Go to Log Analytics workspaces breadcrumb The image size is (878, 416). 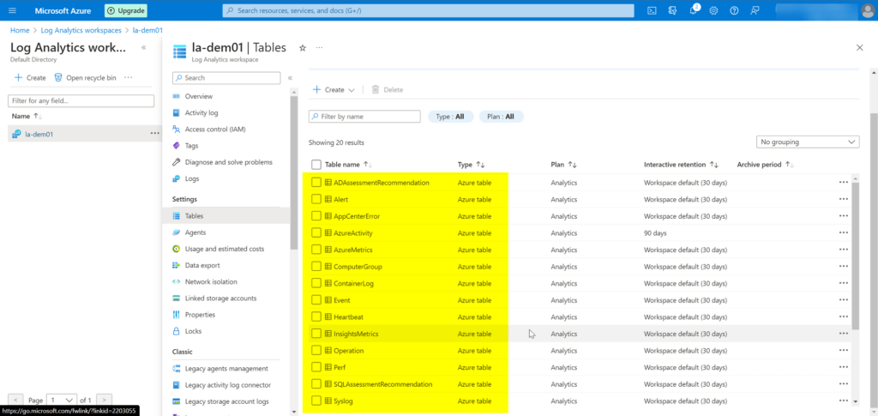[82, 30]
